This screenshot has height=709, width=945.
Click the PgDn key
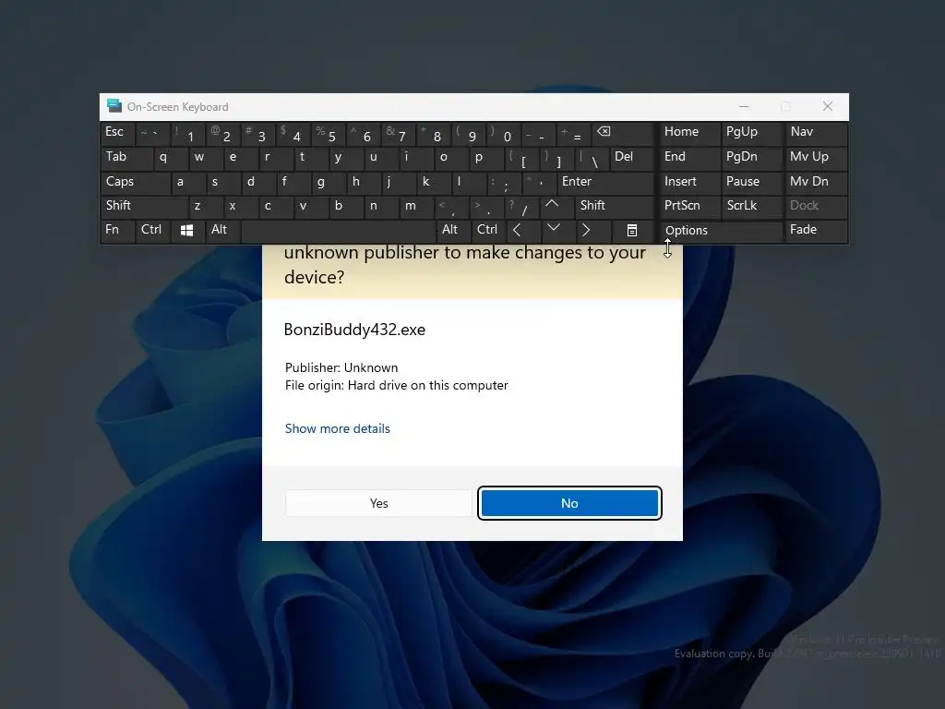pyautogui.click(x=751, y=157)
